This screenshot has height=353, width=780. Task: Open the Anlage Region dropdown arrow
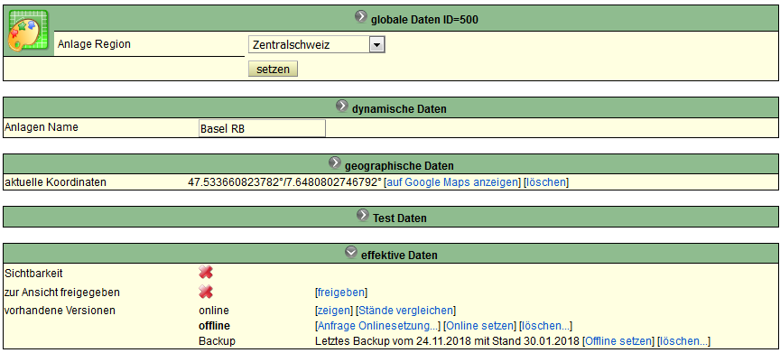[x=376, y=45]
